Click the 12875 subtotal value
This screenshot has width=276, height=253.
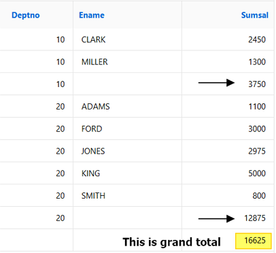255,218
